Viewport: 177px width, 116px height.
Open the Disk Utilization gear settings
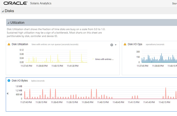(x=112, y=45)
